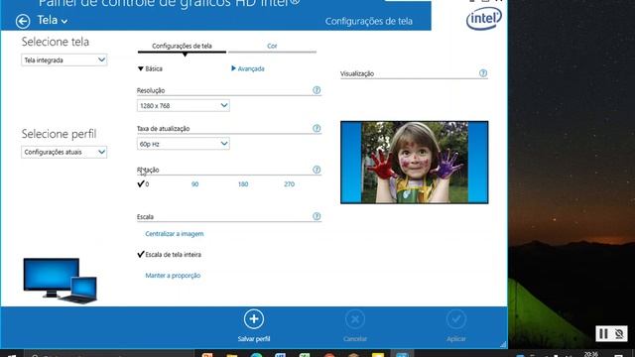Open the Resolução 1280 x 768 dropdown
Screen dimensions: 635x357
(183, 106)
